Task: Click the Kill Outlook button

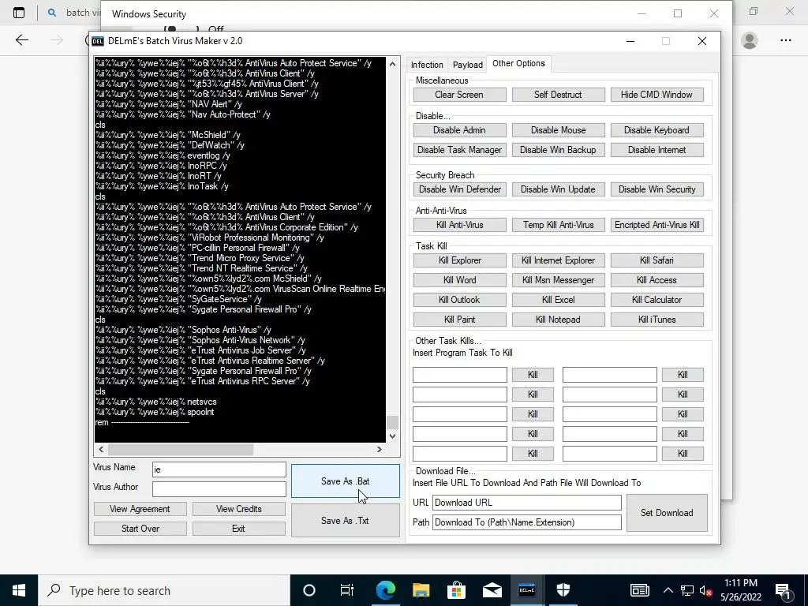Action: tap(459, 300)
